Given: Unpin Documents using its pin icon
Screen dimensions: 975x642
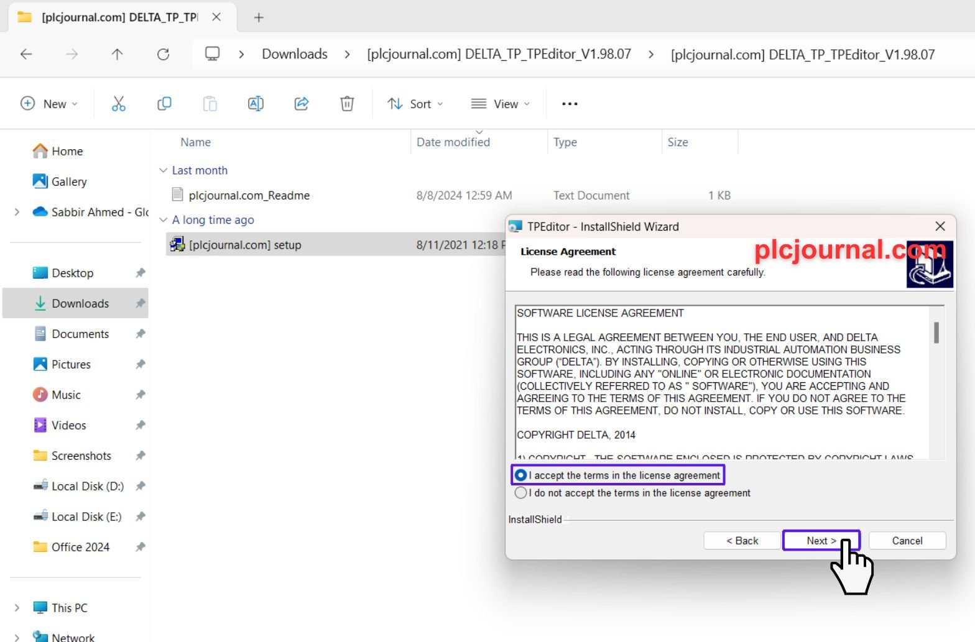Looking at the screenshot, I should 140,334.
